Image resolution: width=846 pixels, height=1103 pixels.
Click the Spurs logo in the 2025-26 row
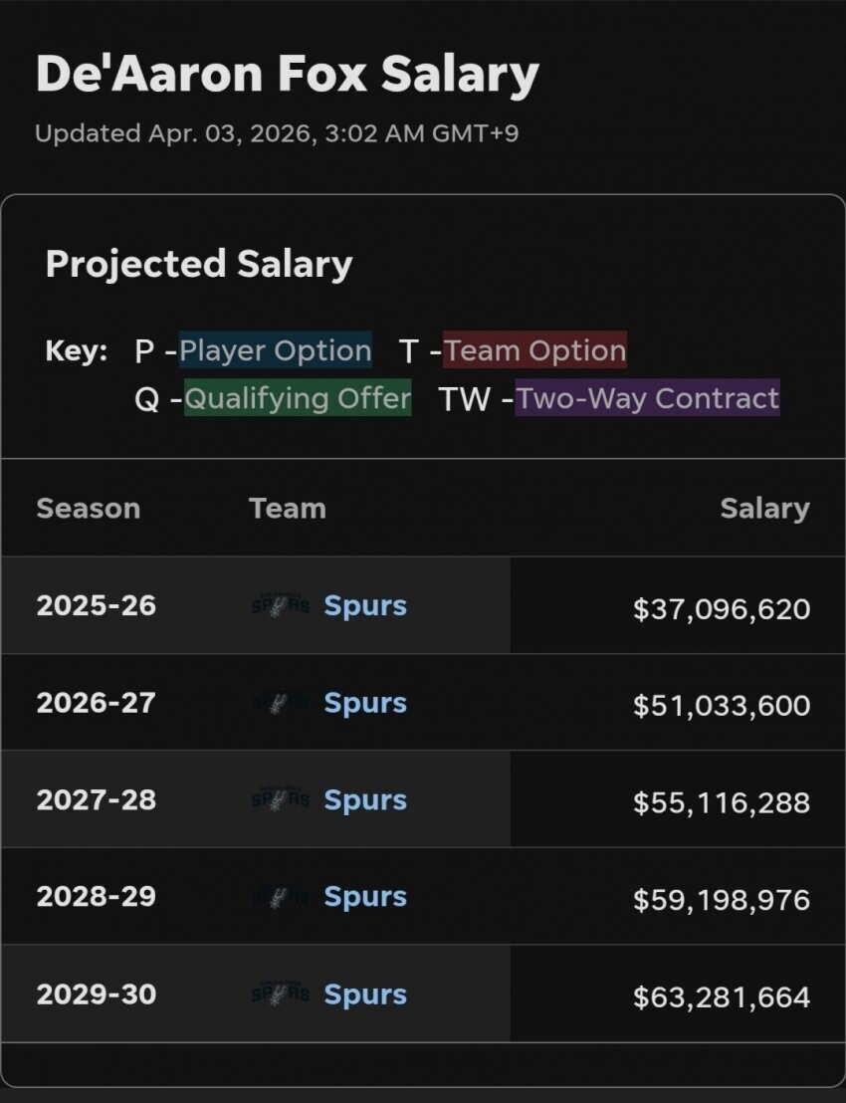pyautogui.click(x=281, y=605)
